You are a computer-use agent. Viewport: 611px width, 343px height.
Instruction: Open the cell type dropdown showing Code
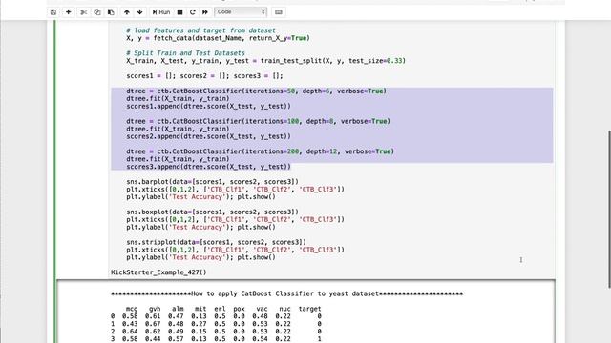[x=241, y=12]
